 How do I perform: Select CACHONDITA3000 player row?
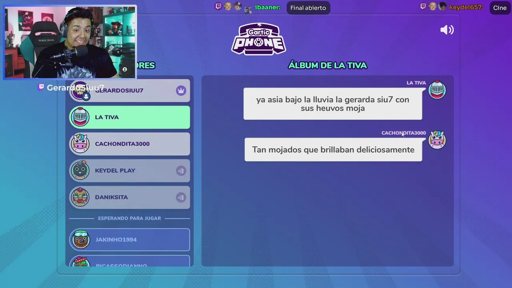point(130,144)
